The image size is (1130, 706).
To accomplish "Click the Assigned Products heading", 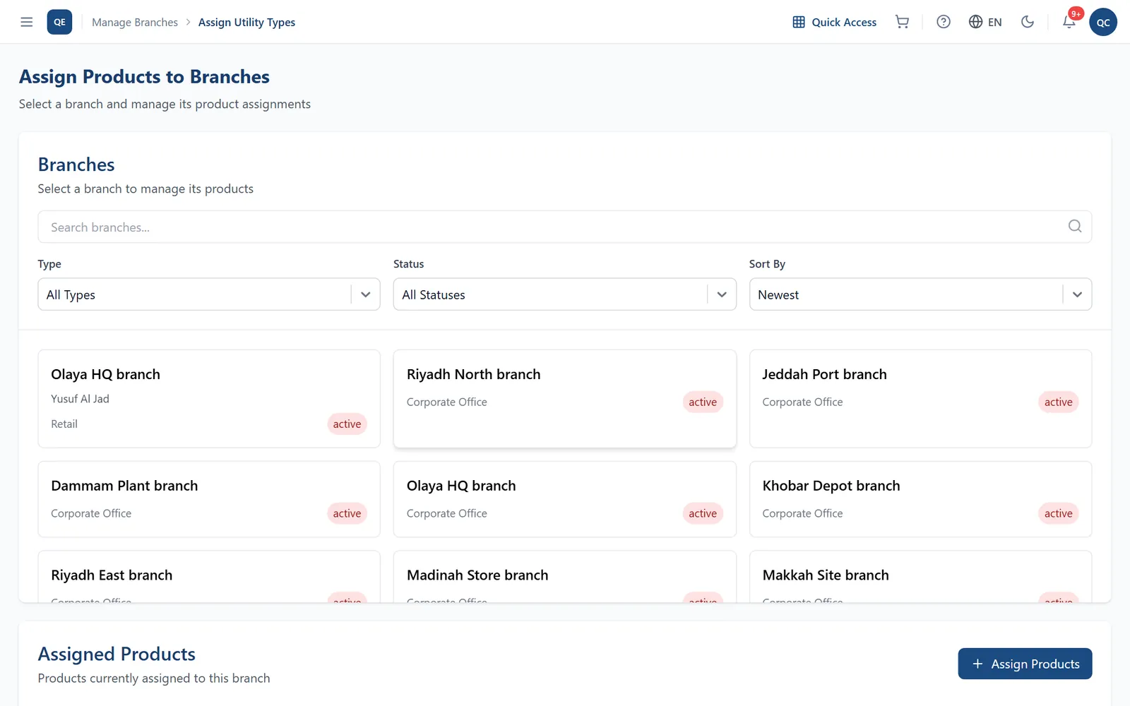I will (117, 654).
